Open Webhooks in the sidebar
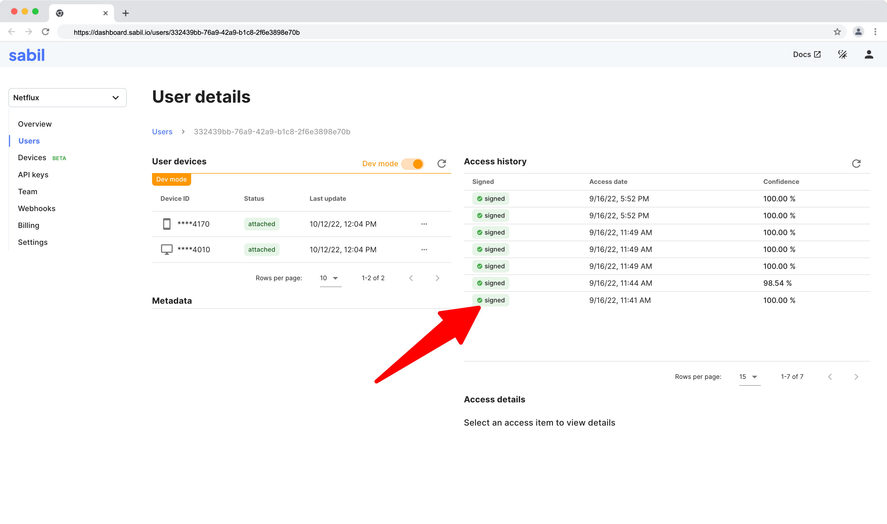The image size is (887, 524). click(x=37, y=208)
